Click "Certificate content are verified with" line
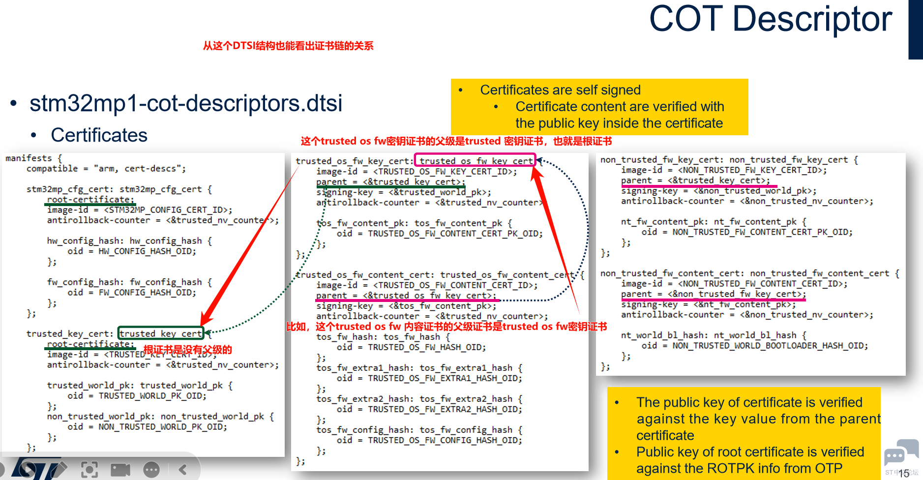 pos(620,107)
